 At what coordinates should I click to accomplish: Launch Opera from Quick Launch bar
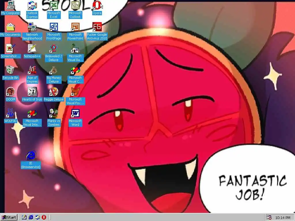44,218
